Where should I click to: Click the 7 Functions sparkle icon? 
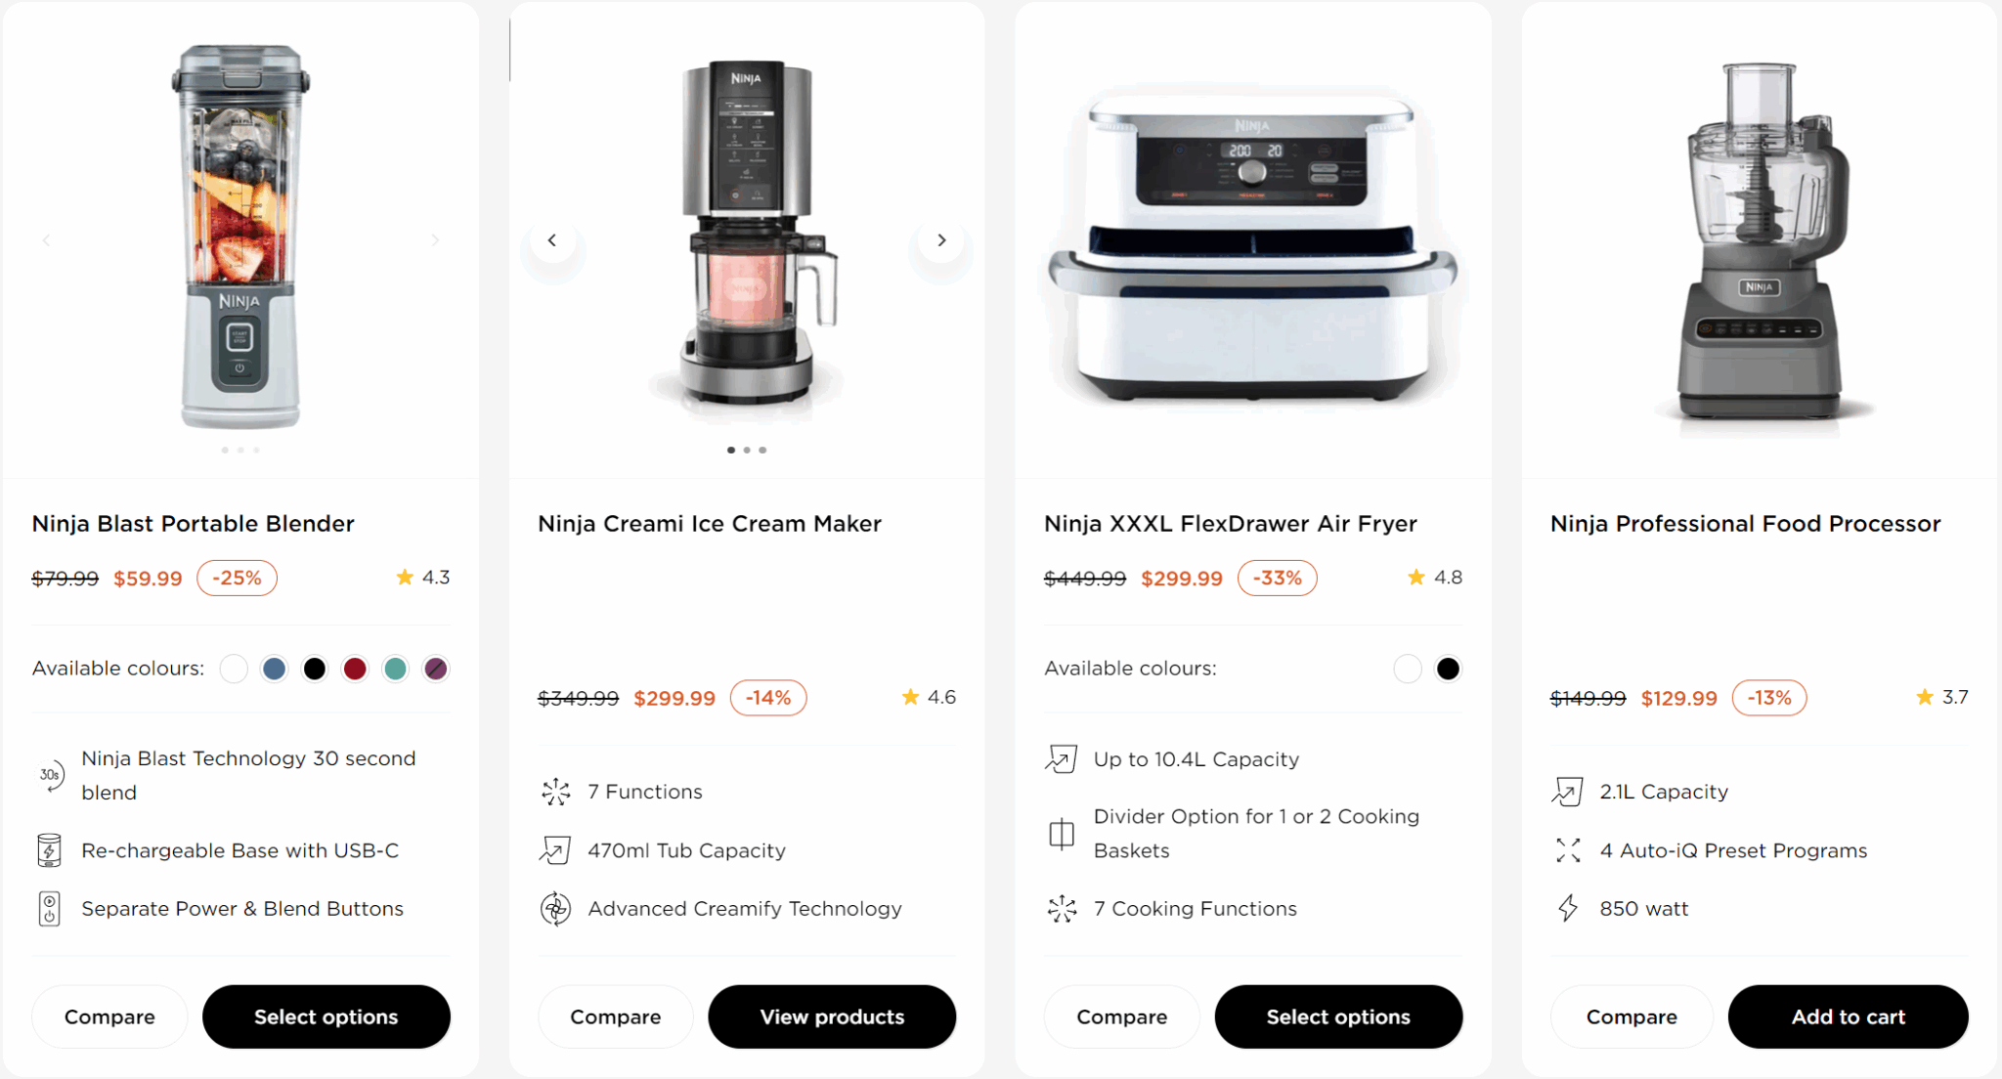tap(556, 792)
